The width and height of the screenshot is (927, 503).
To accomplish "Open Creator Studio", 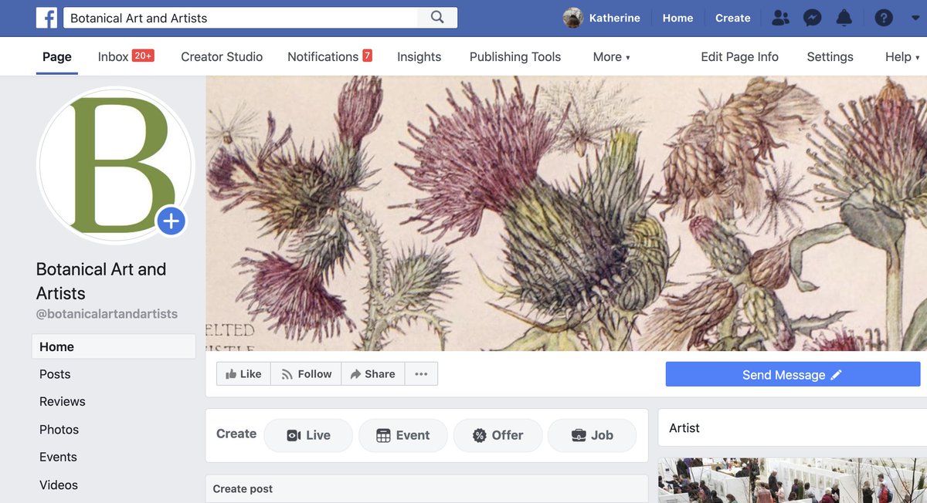I will (222, 56).
